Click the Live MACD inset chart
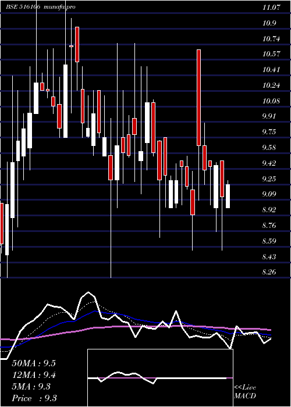This screenshot has height=407, width=291. tap(160, 378)
